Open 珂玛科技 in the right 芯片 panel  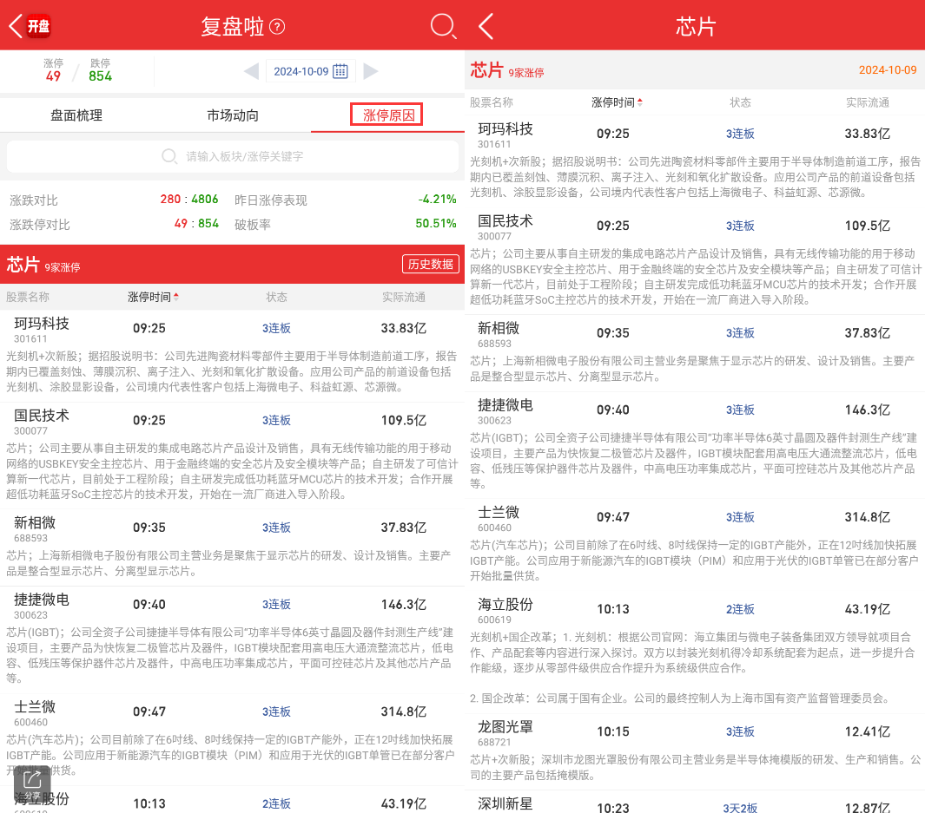coord(505,129)
